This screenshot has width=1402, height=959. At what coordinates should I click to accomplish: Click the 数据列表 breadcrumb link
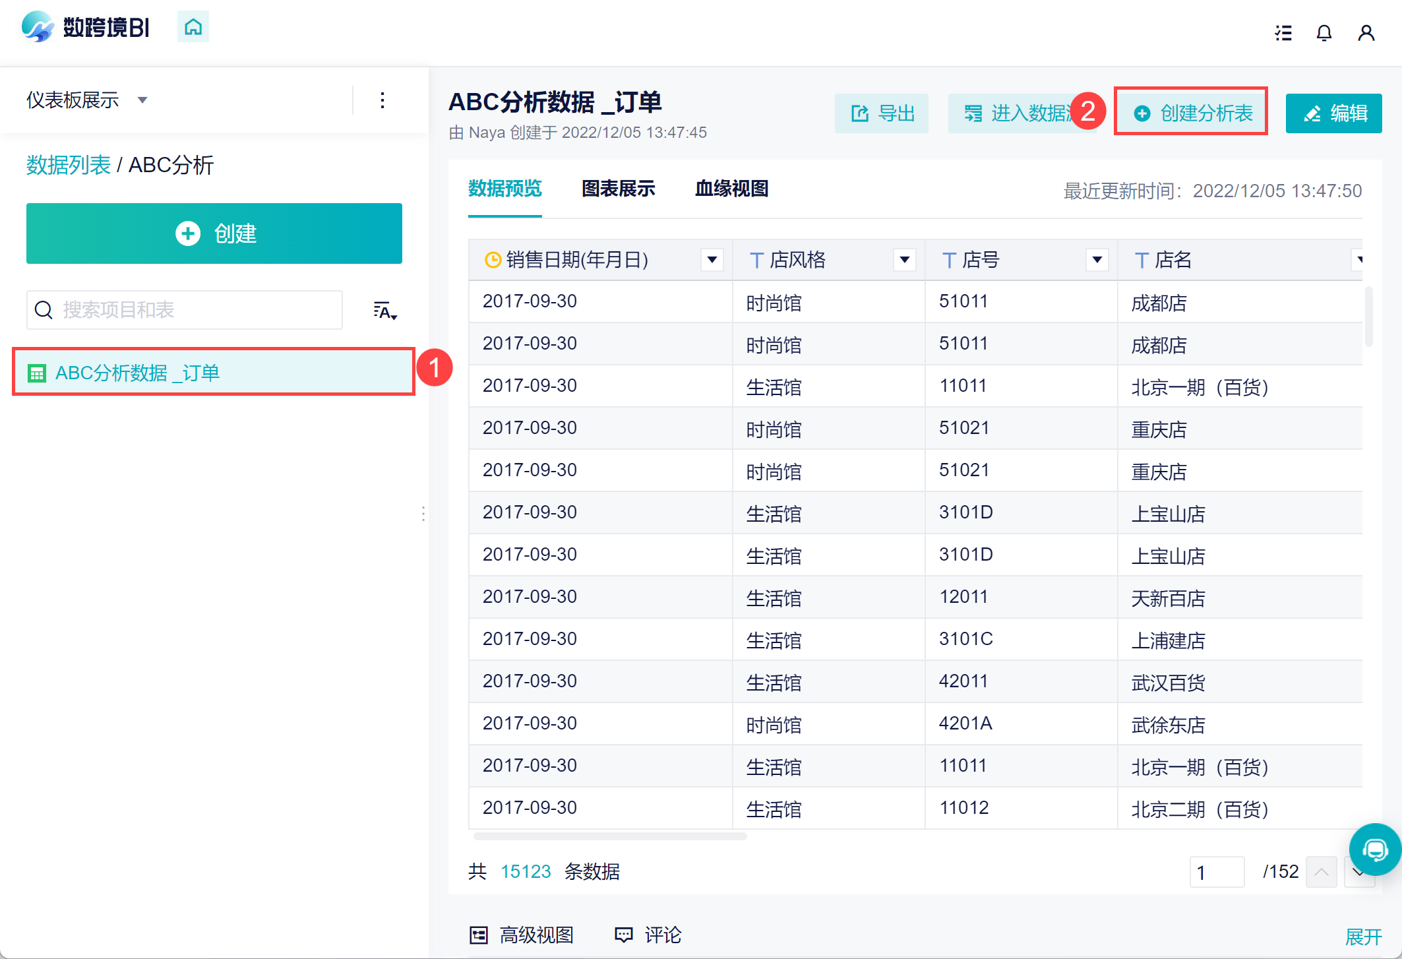[68, 165]
